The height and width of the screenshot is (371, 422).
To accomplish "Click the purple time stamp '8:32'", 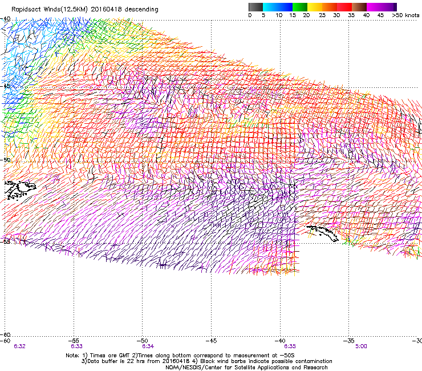I will (19, 346).
